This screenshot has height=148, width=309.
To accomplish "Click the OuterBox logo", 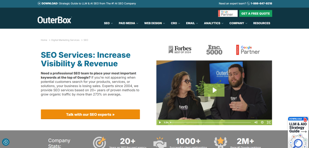I will (x=55, y=20).
